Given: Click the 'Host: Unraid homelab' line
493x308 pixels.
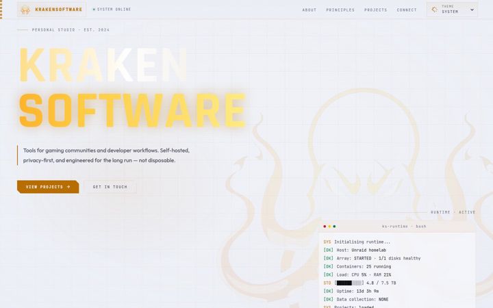Looking at the screenshot, I should (355, 251).
